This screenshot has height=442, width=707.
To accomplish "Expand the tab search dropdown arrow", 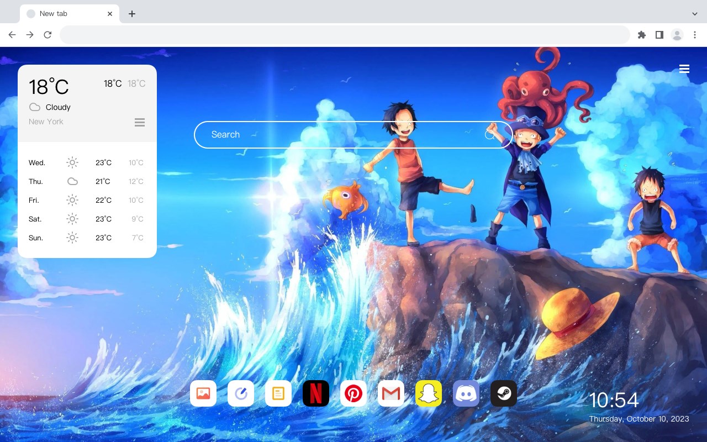I will [x=695, y=14].
